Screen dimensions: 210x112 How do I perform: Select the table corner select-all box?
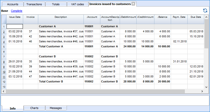tap(4, 19)
